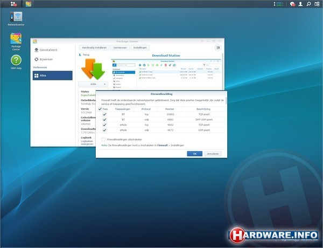Click Vernieuwen button
The image size is (323, 248).
(x=120, y=47)
